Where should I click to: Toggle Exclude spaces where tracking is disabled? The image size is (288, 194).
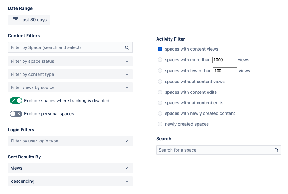point(16,101)
